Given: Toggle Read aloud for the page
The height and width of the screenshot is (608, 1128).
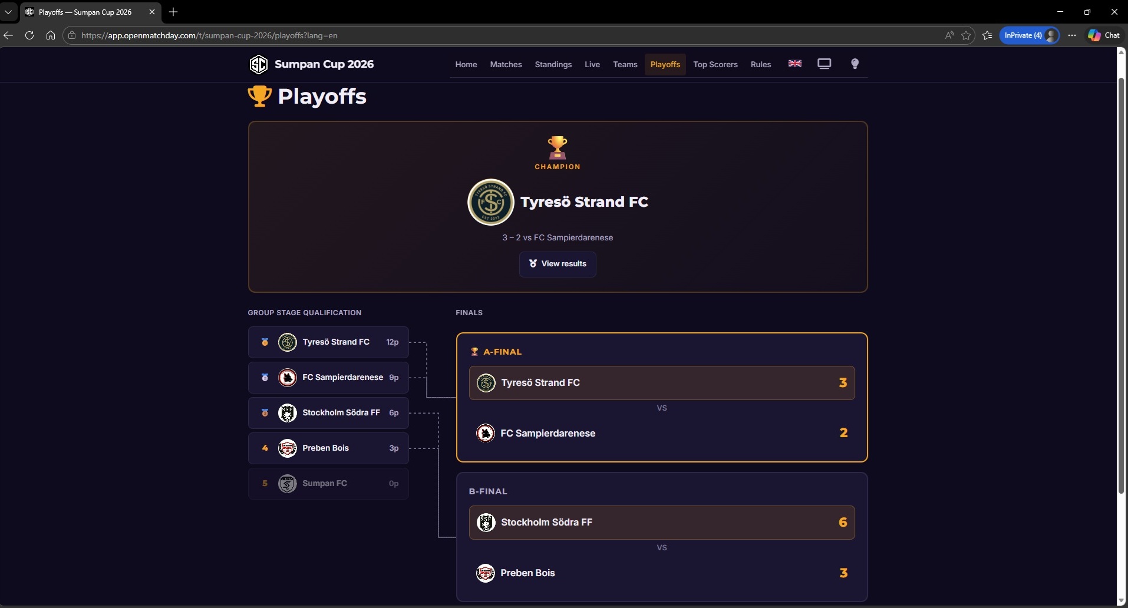Looking at the screenshot, I should pyautogui.click(x=949, y=35).
